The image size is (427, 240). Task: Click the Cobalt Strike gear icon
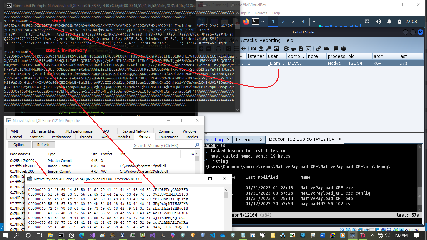click(x=286, y=48)
